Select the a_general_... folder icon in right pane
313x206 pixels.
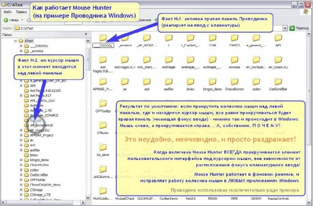click(x=256, y=38)
